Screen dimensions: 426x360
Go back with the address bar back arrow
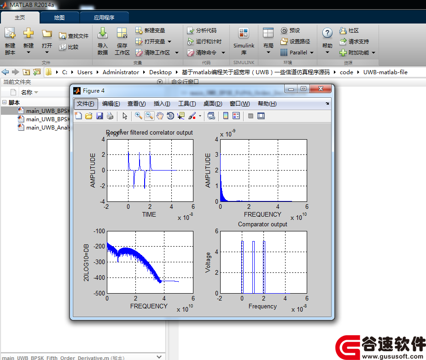pos(5,72)
